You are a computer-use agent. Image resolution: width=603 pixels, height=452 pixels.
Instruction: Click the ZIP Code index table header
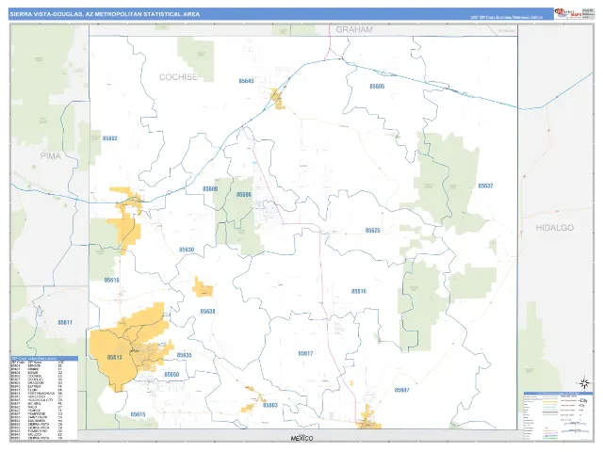click(x=44, y=359)
